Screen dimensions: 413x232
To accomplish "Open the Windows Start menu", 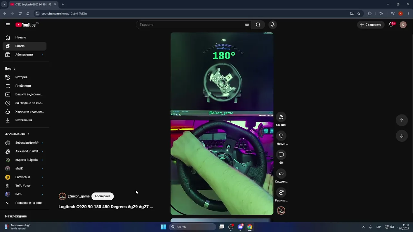I will tap(164, 227).
